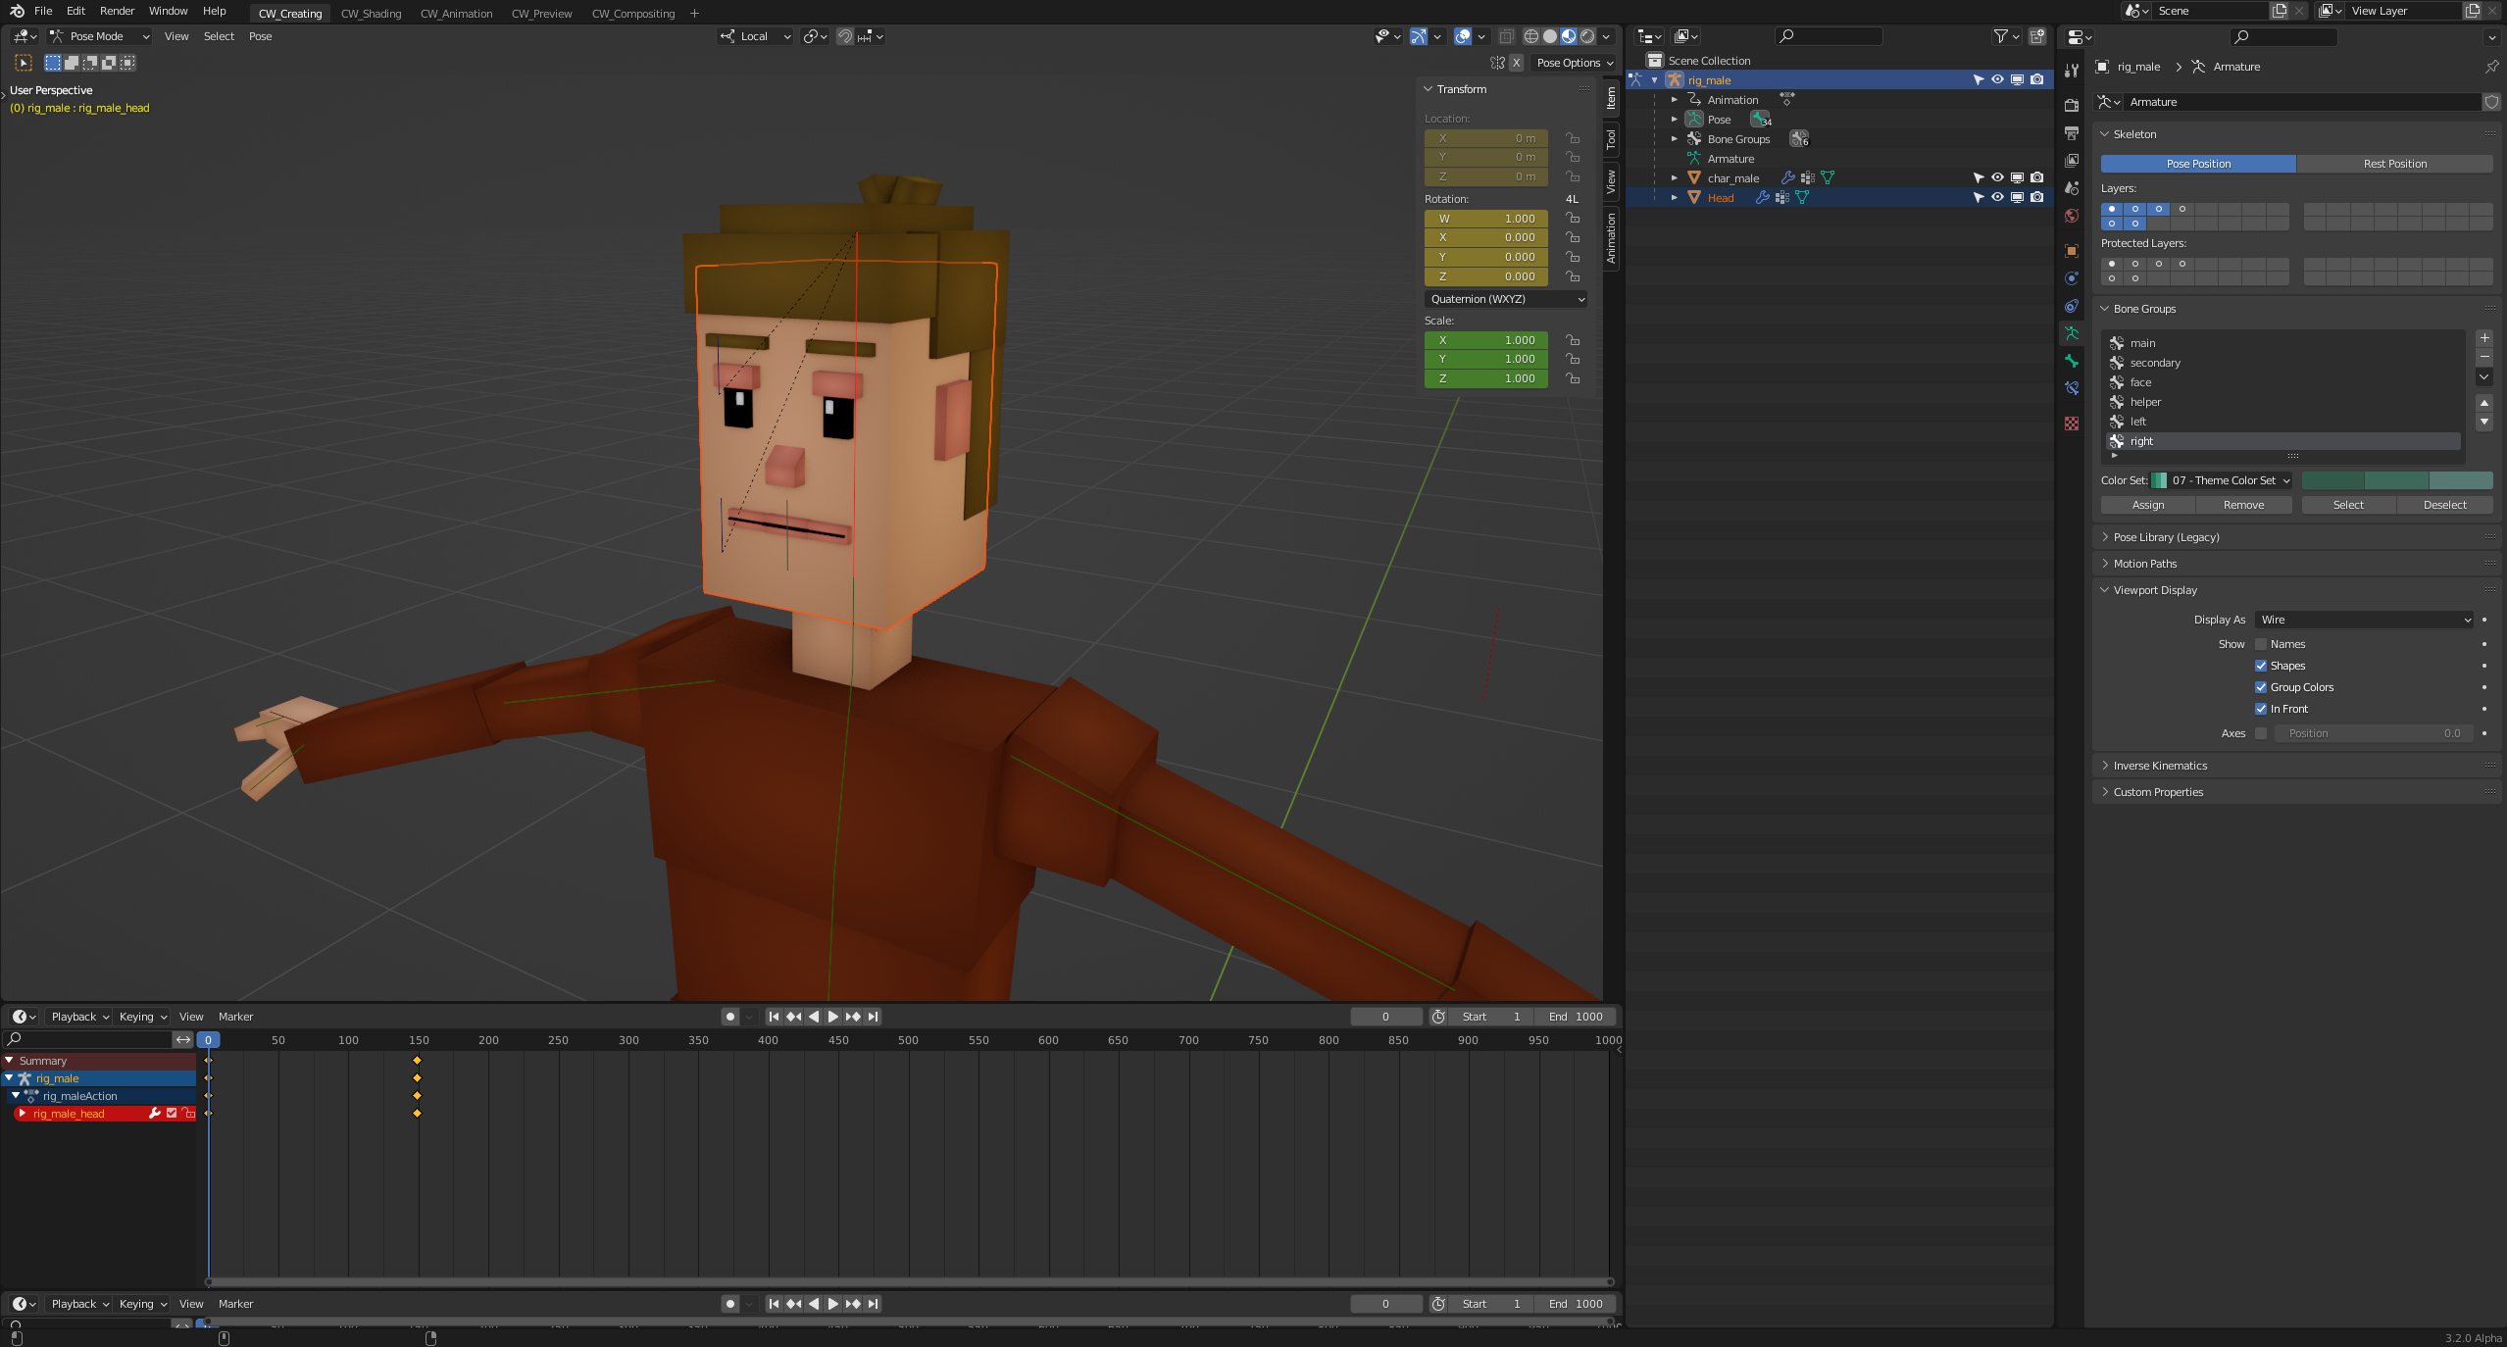
Task: Expand the Motion Paths panel
Action: [x=2144, y=564]
